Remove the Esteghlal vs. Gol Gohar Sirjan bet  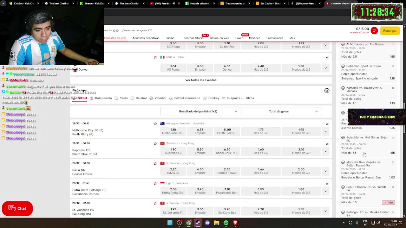click(393, 137)
